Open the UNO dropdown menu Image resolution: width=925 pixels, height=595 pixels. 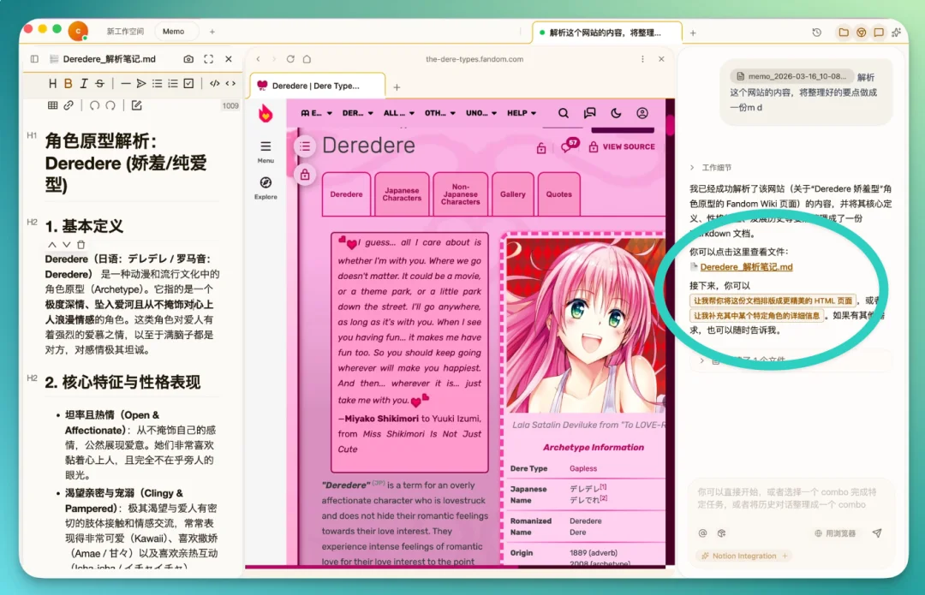tap(476, 113)
